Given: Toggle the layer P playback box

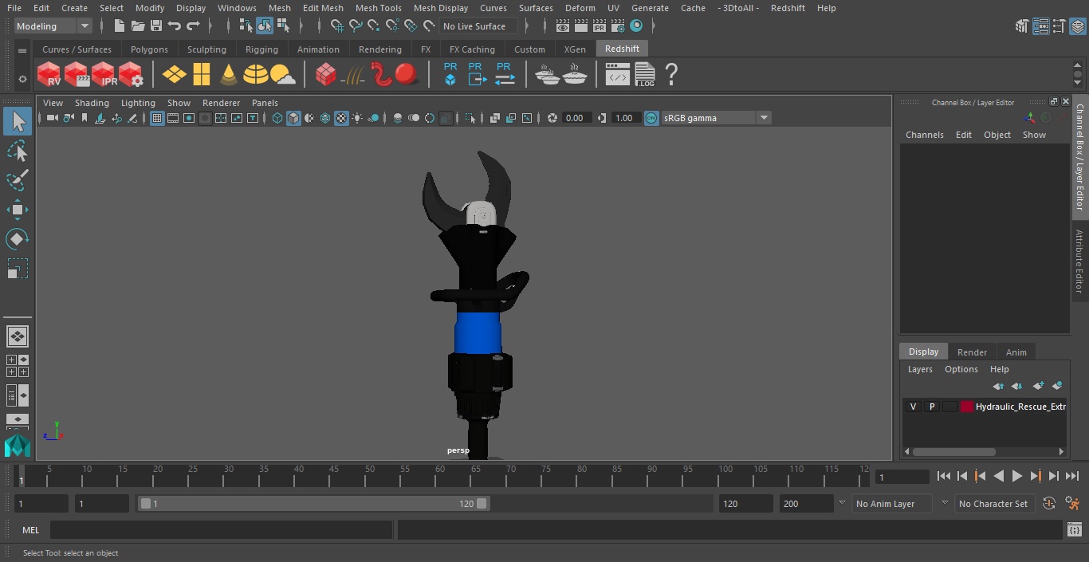Looking at the screenshot, I should (931, 407).
